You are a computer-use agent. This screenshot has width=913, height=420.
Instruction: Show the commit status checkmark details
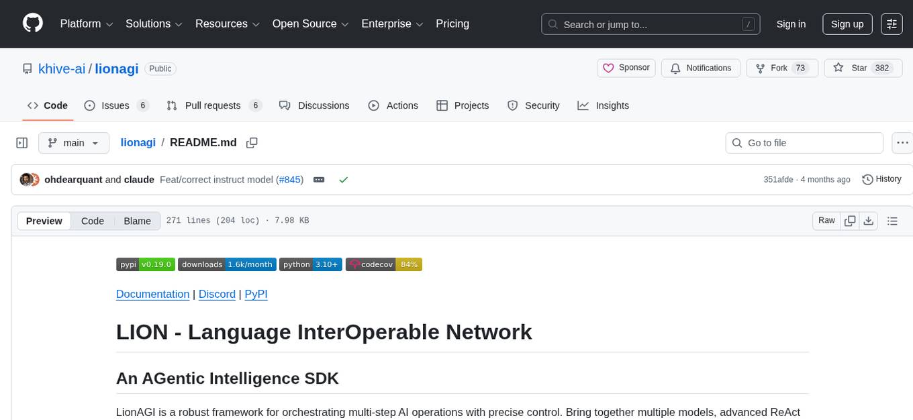pyautogui.click(x=343, y=180)
